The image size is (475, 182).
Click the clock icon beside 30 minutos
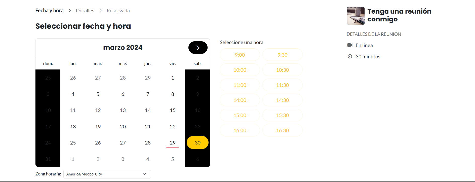(x=350, y=56)
